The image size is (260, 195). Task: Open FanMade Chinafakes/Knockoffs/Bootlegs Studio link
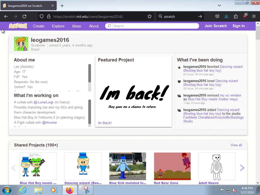(x=213, y=119)
